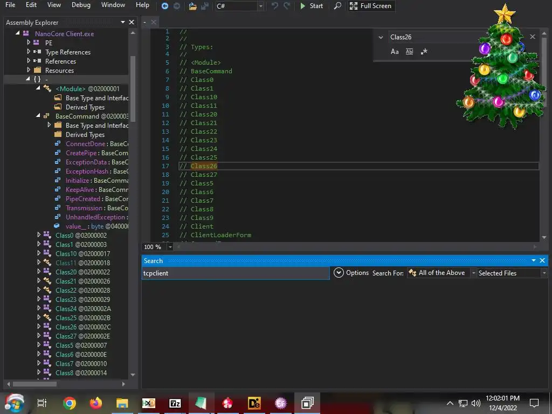Image resolution: width=552 pixels, height=414 pixels.
Task: Expand the PE tree node
Action: coord(29,43)
